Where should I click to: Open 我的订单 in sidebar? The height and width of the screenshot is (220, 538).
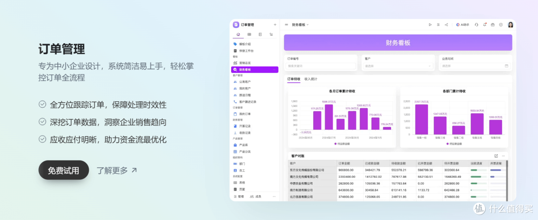[x=255, y=114]
